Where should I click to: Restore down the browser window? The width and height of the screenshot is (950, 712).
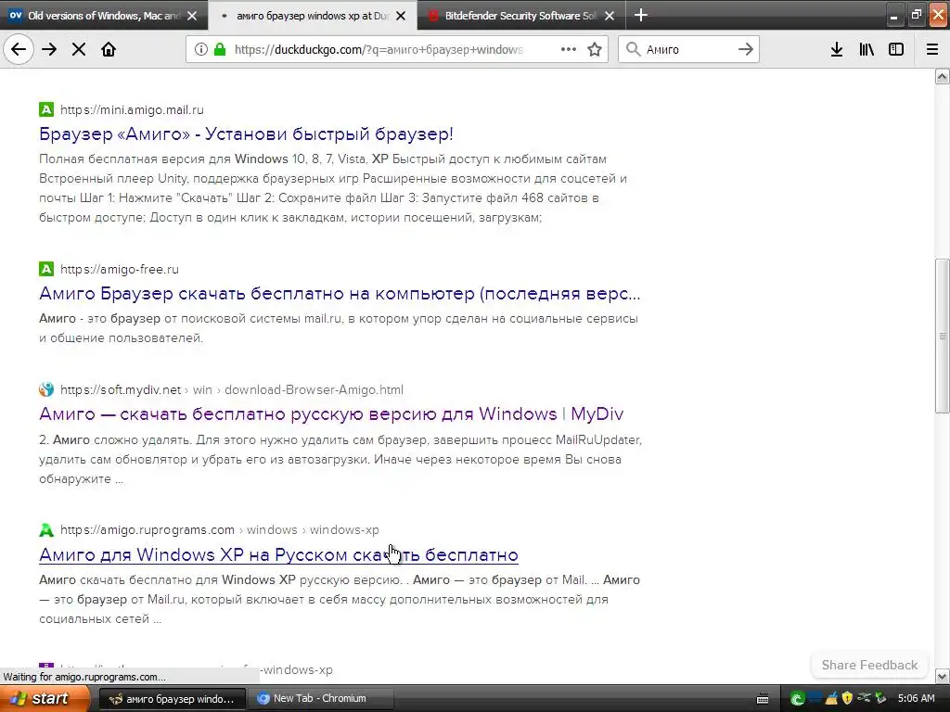916,16
